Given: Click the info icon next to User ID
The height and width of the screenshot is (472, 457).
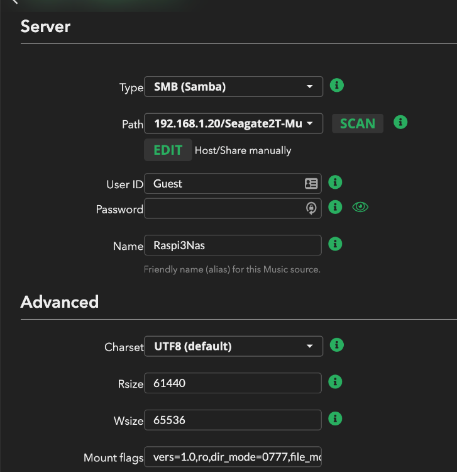Looking at the screenshot, I should 336,183.
